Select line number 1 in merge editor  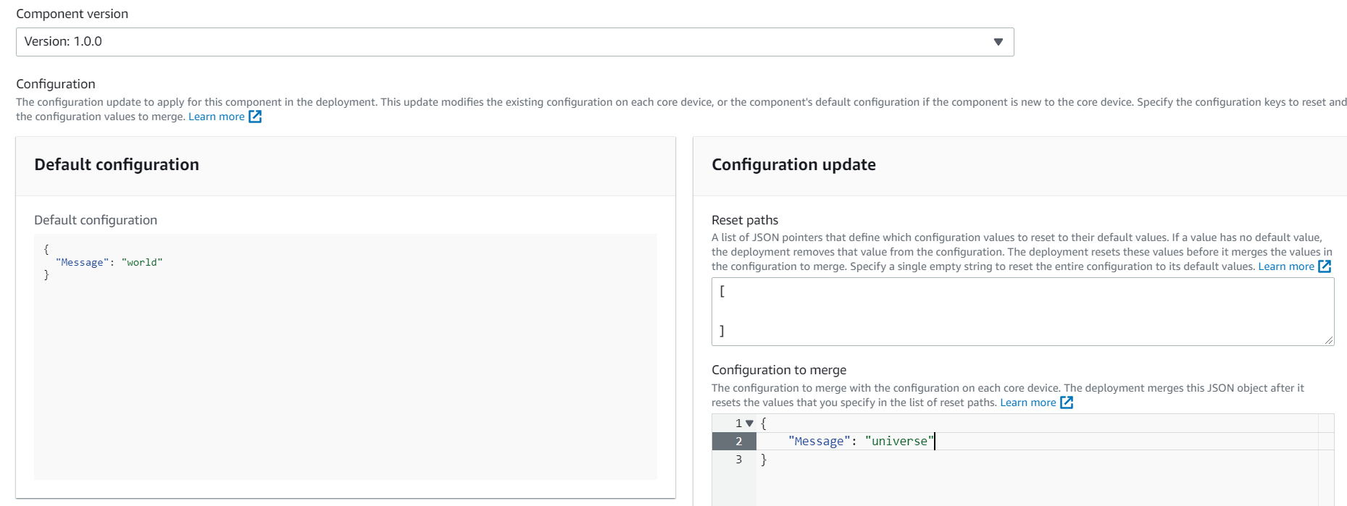click(739, 423)
